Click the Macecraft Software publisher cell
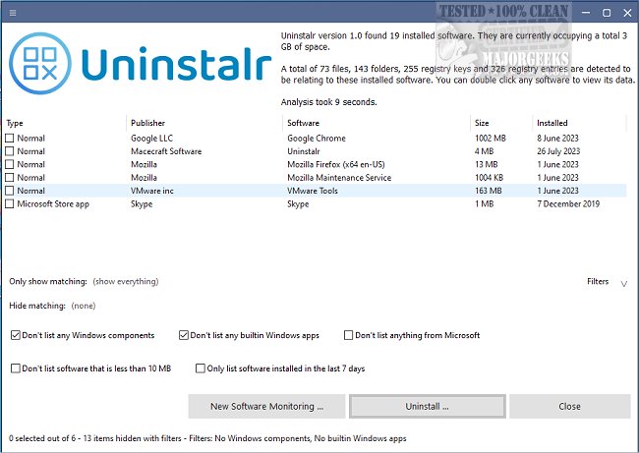This screenshot has width=639, height=453. [166, 151]
